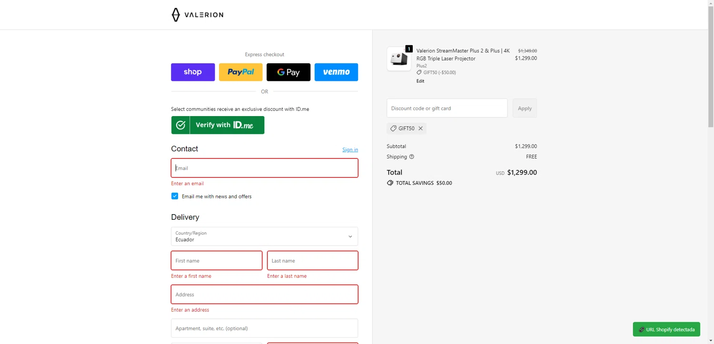Choose PayPal express checkout
The width and height of the screenshot is (714, 344).
tap(240, 72)
